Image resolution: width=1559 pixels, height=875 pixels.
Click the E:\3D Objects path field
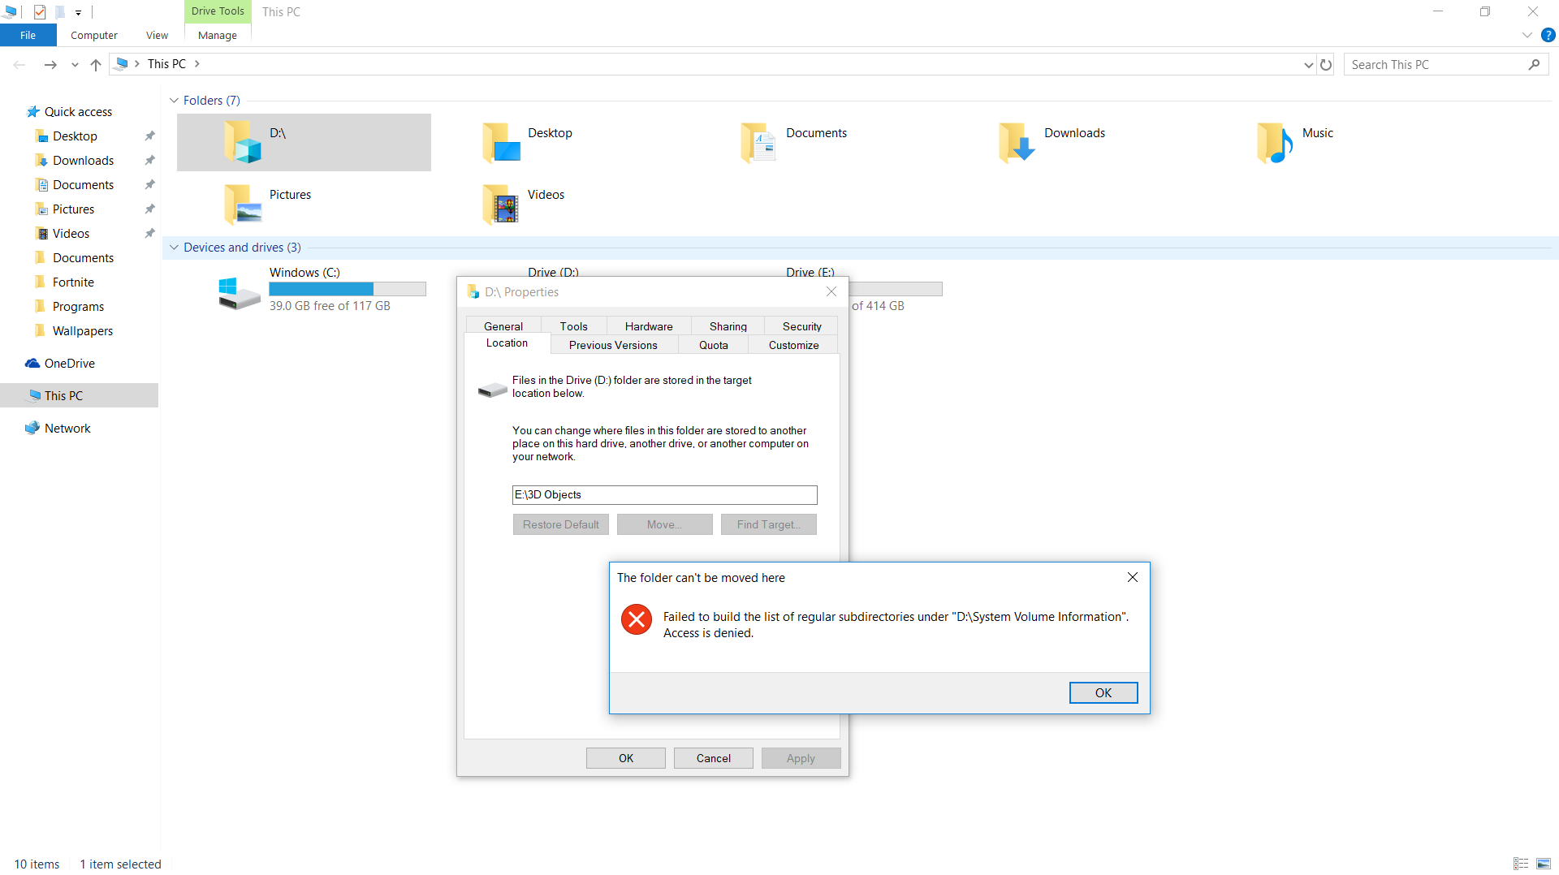pos(664,495)
